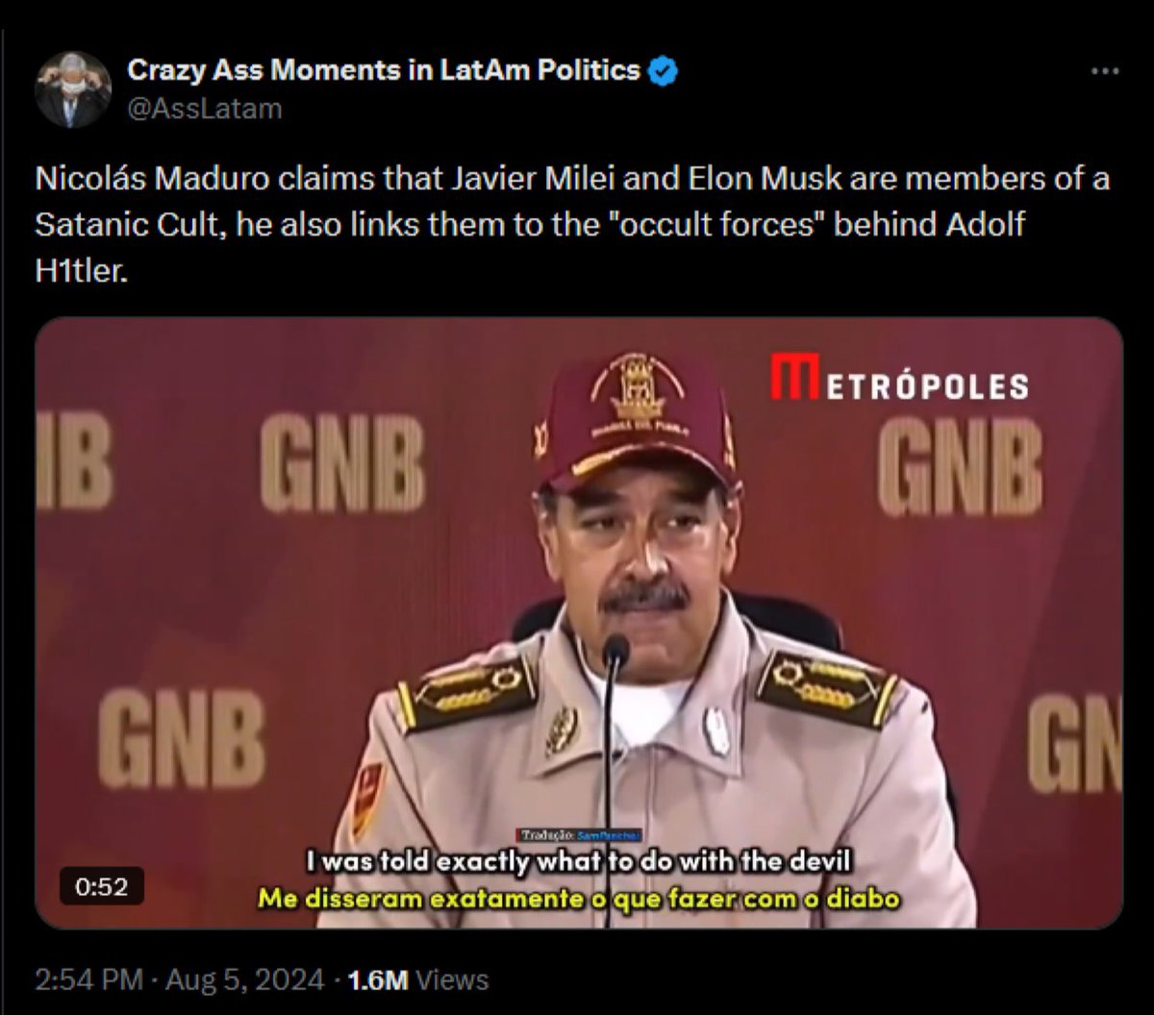Click the small Tradução credit label
Viewport: 1154px width, 1015px height.
pyautogui.click(x=580, y=834)
